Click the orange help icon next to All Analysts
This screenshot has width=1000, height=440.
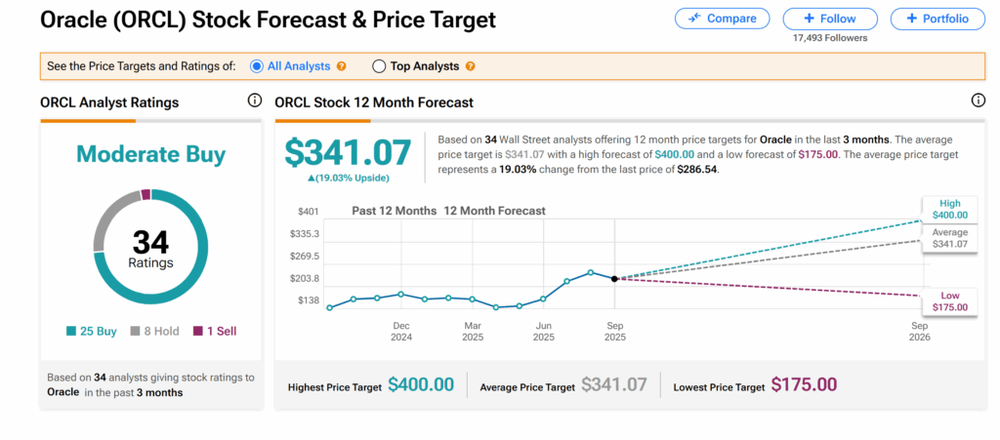click(x=342, y=66)
